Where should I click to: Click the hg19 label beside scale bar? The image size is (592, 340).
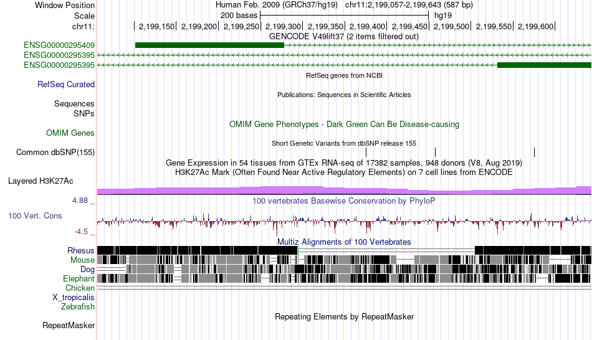[443, 16]
